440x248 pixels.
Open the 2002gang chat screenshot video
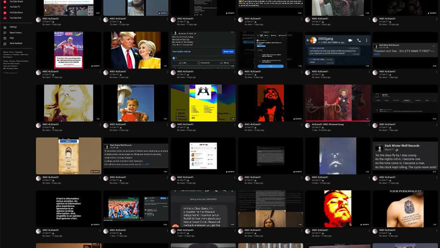[338, 50]
